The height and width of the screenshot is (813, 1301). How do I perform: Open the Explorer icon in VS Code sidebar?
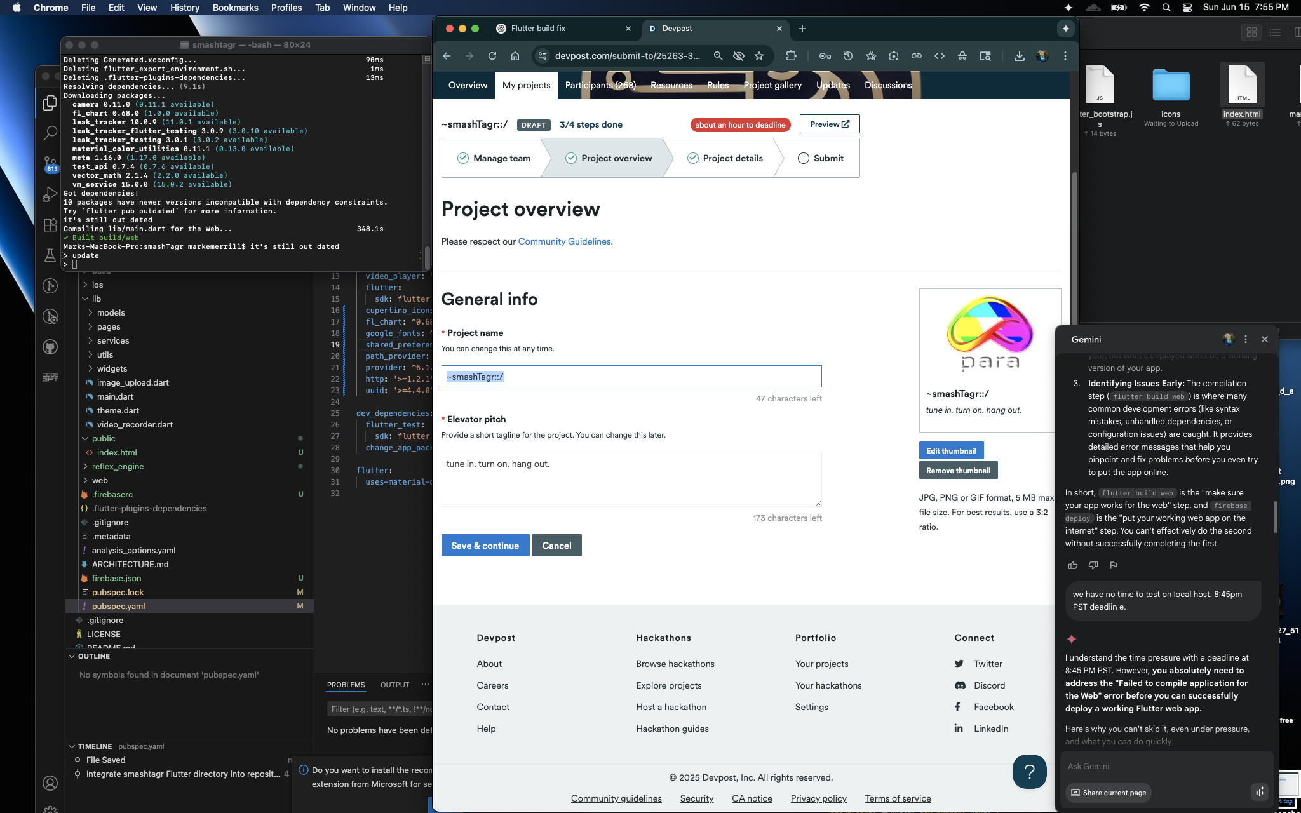[x=50, y=102]
